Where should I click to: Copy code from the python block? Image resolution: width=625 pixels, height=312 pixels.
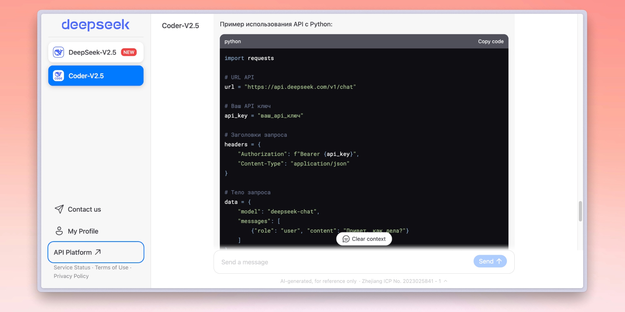click(x=491, y=41)
